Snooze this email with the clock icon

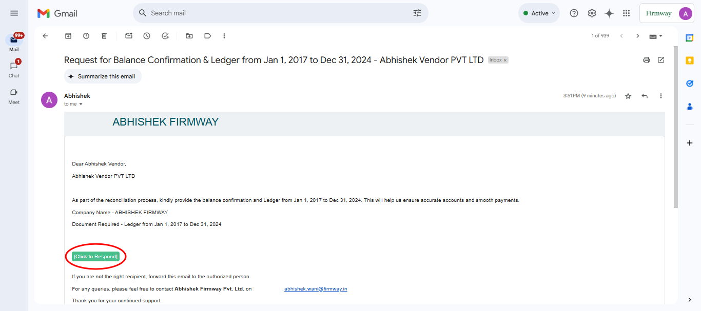147,36
